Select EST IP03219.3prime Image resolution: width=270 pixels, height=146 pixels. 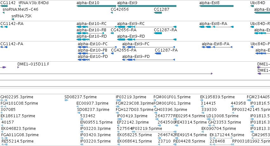click(x=118, y=100)
